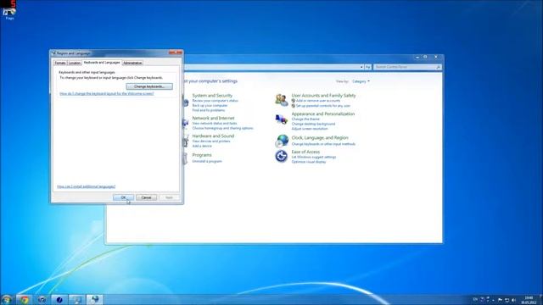Open Google Chrome from the taskbar

pos(24,300)
